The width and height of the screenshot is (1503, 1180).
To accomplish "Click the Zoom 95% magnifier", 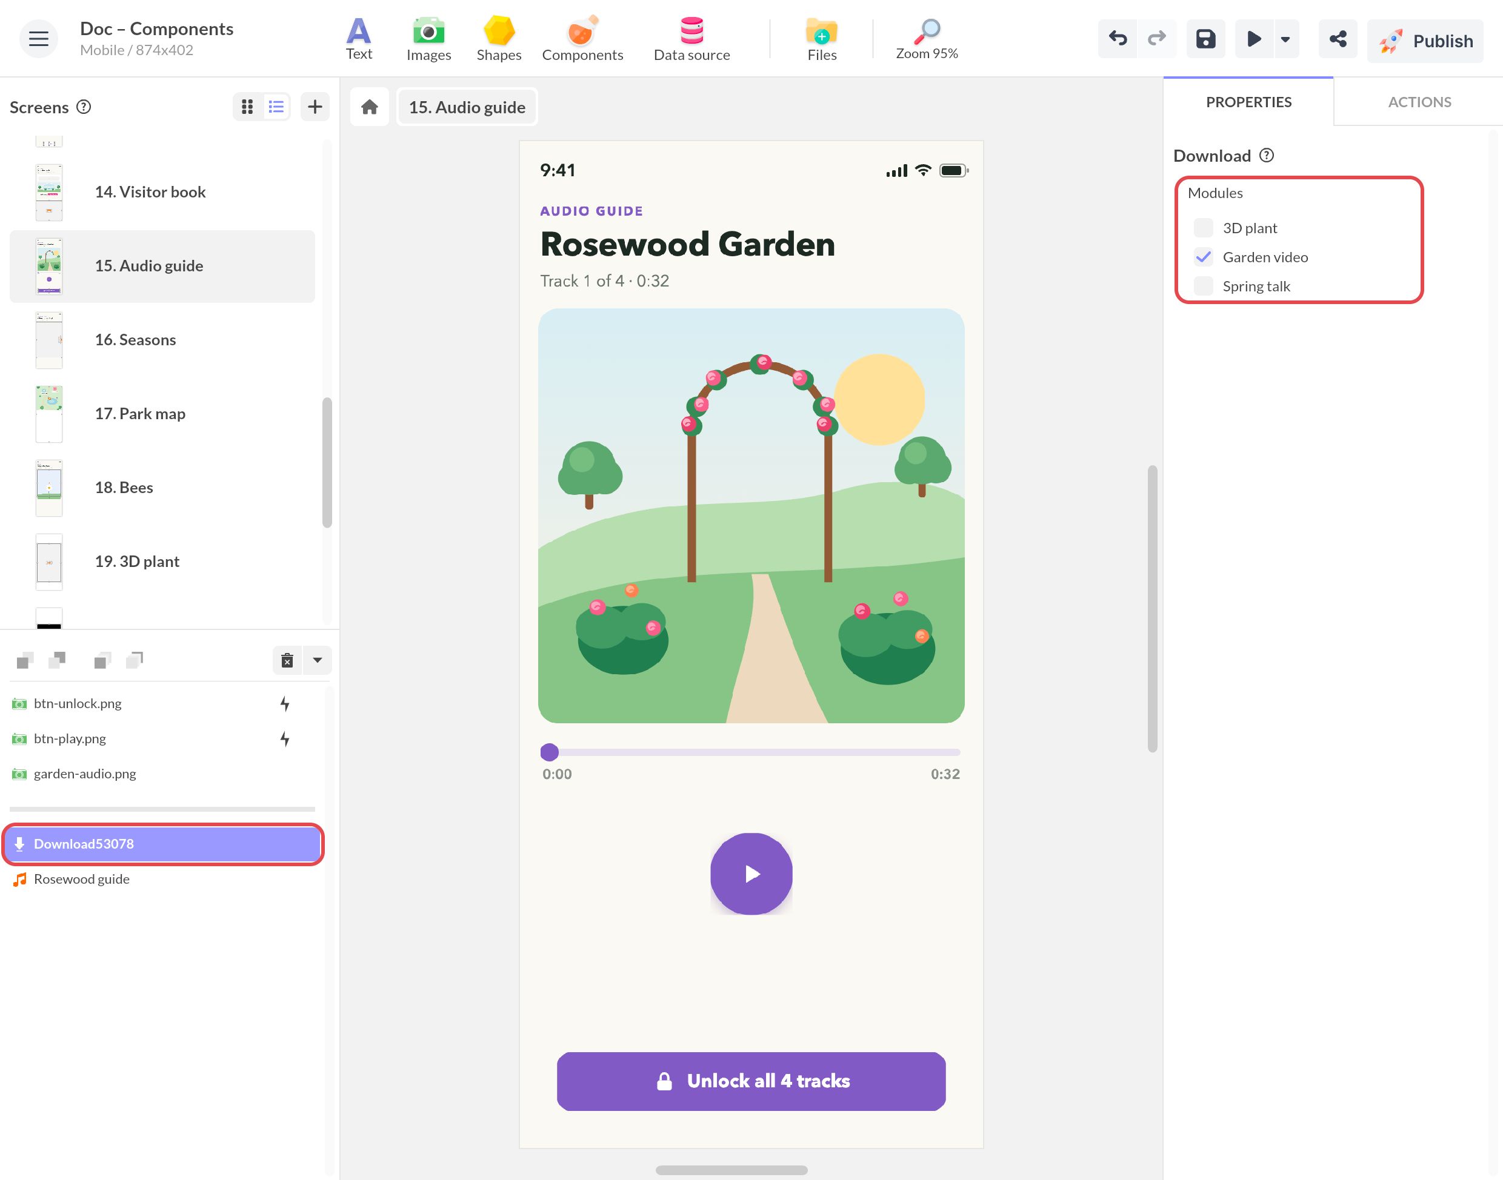I will tap(926, 39).
